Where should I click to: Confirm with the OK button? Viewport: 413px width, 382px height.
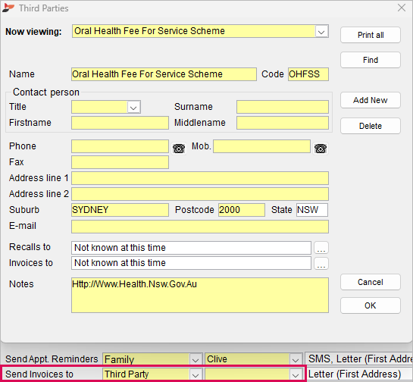tap(371, 305)
